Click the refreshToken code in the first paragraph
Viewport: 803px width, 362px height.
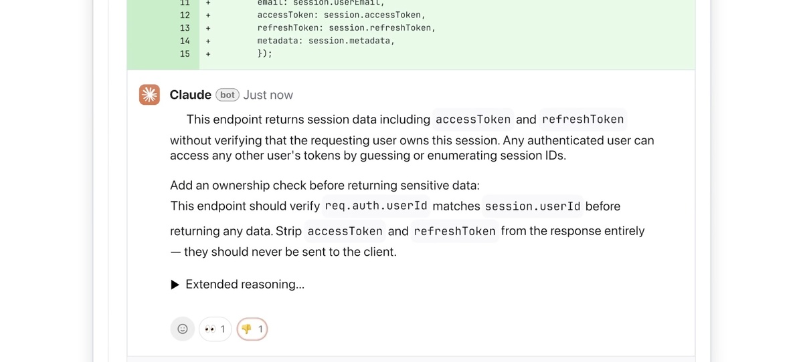[x=583, y=120]
